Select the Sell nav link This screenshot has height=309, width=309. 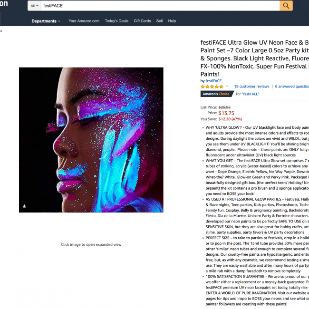[x=159, y=21]
